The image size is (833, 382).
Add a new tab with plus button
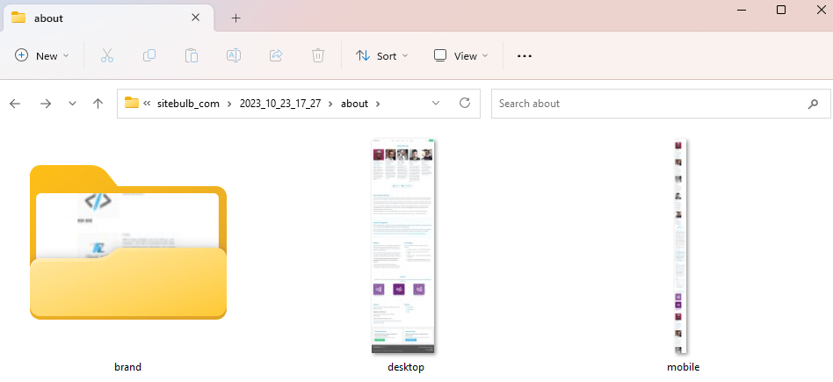pyautogui.click(x=235, y=18)
